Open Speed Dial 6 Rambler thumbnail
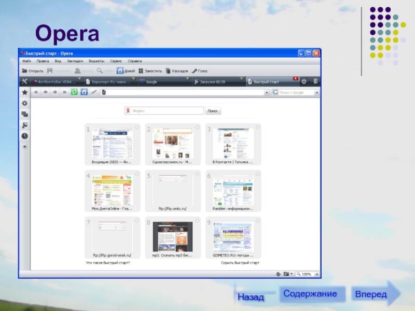Screen dimensions: 415x311 (x=233, y=190)
